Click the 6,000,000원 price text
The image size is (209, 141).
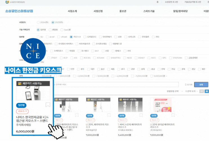click(25, 131)
